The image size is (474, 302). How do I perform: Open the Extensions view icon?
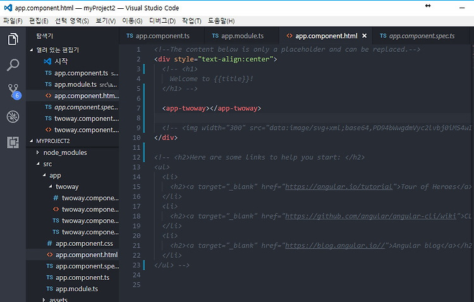(x=13, y=142)
